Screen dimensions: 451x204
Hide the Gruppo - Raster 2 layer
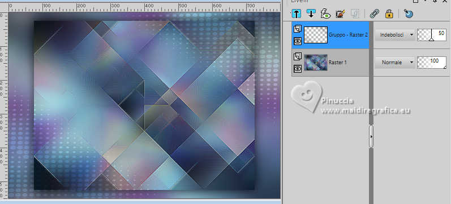click(x=298, y=41)
